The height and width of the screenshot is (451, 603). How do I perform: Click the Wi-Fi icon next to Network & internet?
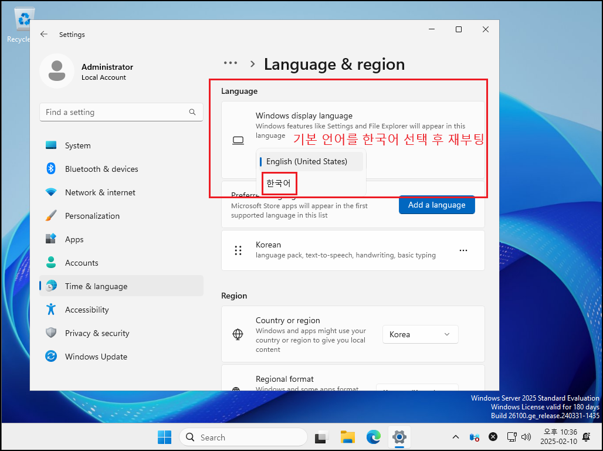[51, 192]
